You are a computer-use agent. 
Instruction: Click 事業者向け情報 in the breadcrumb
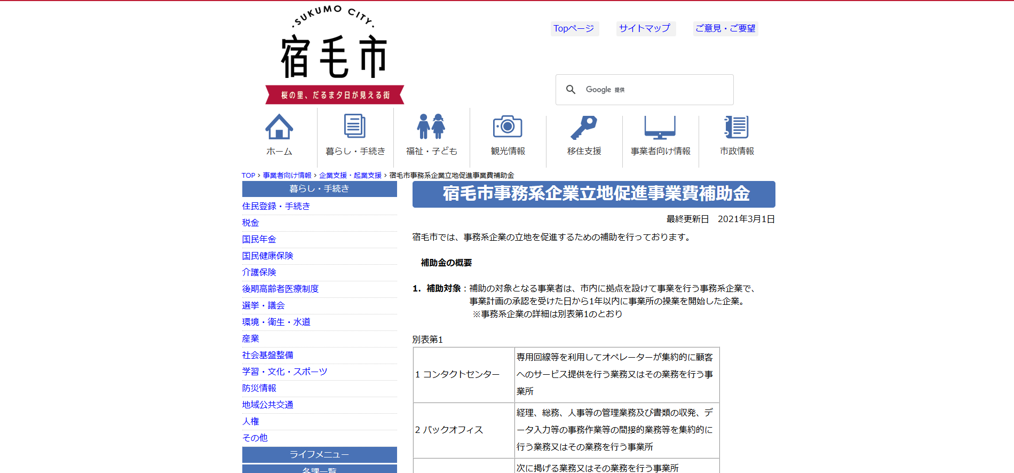point(287,175)
